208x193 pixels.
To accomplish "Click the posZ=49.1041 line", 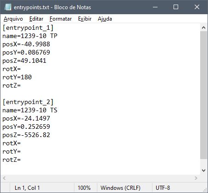I will (x=24, y=61).
